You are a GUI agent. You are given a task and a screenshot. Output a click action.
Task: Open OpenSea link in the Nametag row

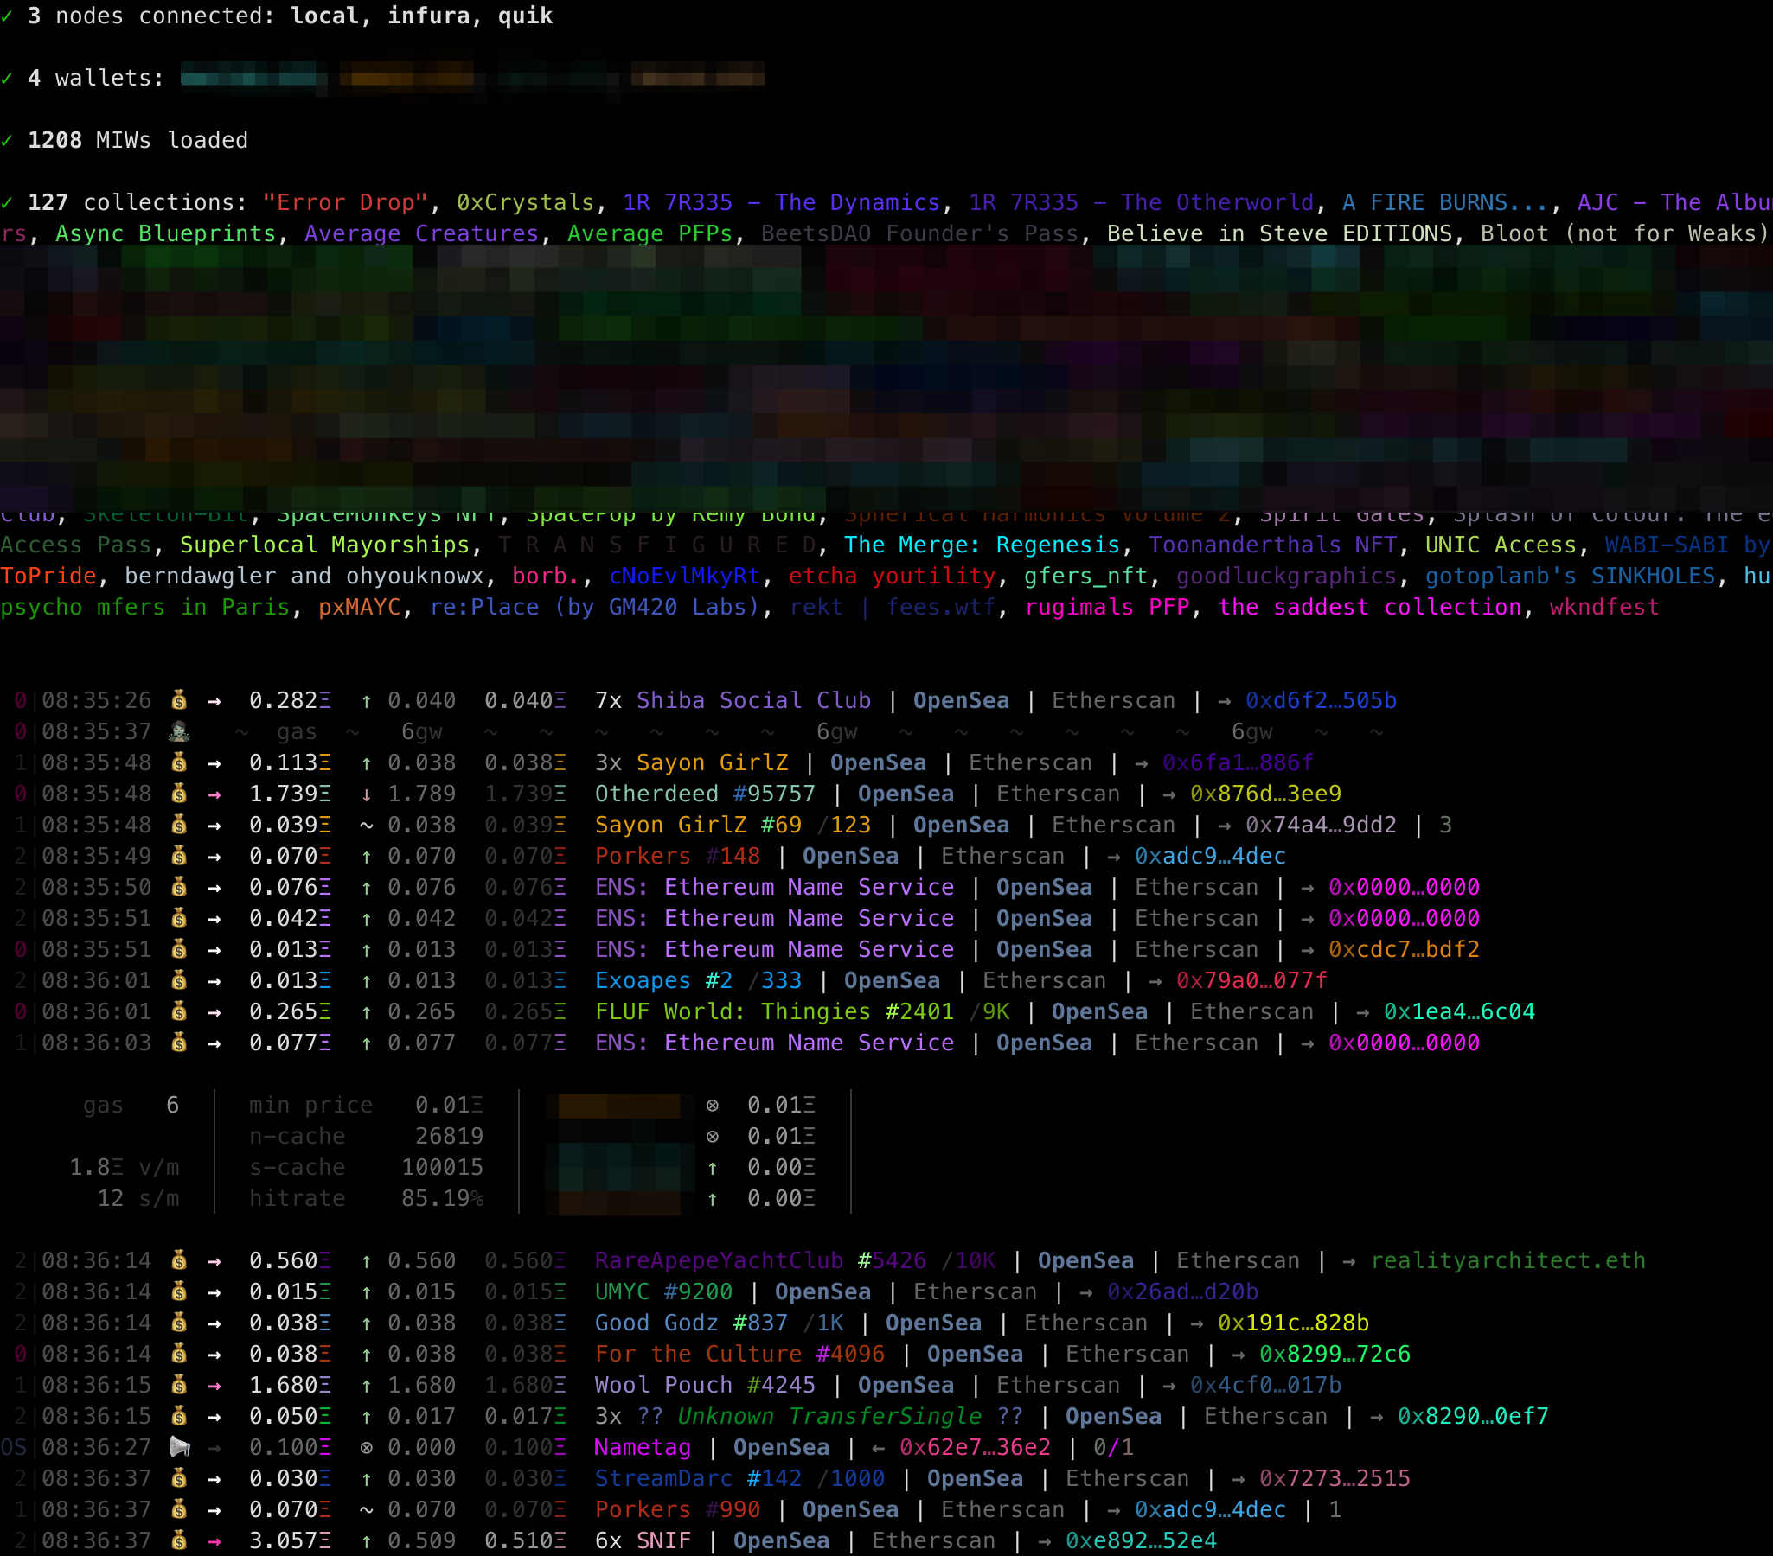pyautogui.click(x=781, y=1448)
